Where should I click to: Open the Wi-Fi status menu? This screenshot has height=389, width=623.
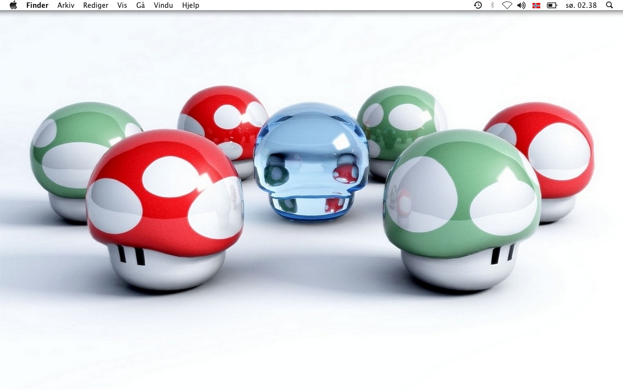pos(507,5)
